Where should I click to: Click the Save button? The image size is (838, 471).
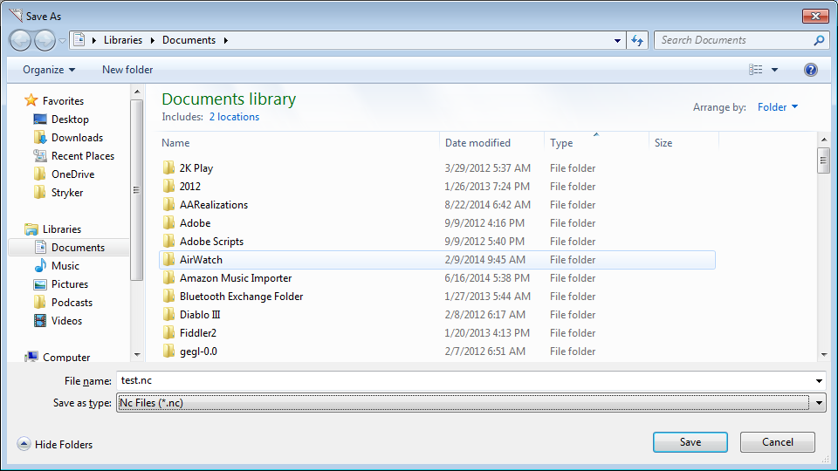click(x=690, y=442)
